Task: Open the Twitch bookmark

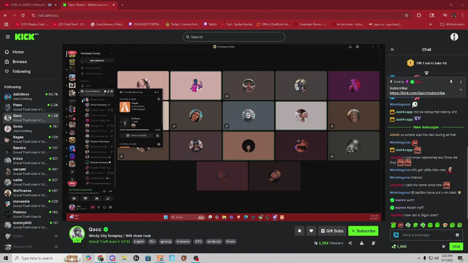Action: pyautogui.click(x=210, y=24)
